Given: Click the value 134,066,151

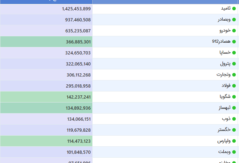Looking at the screenshot, I should 79,119.
